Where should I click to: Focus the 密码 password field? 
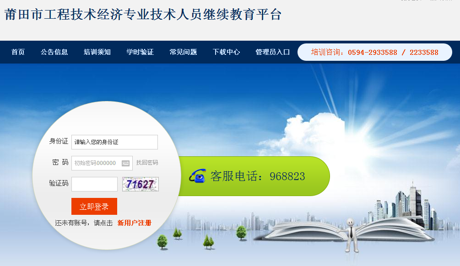(x=102, y=163)
